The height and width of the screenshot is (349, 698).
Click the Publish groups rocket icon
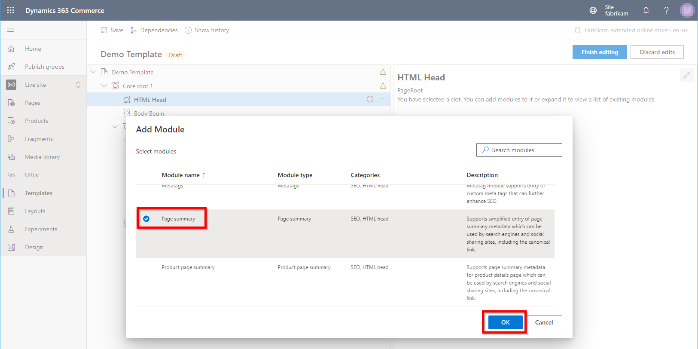pos(11,67)
